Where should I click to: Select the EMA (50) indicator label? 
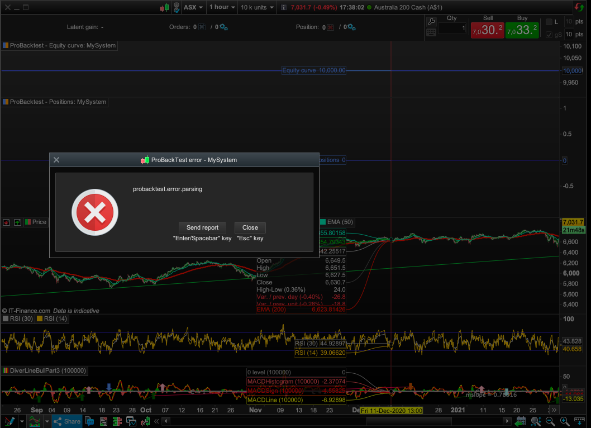pos(337,222)
